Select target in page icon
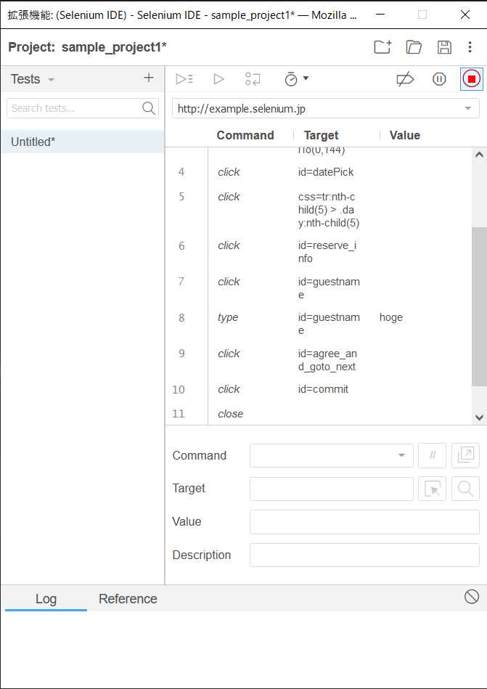487x689 pixels. point(432,489)
